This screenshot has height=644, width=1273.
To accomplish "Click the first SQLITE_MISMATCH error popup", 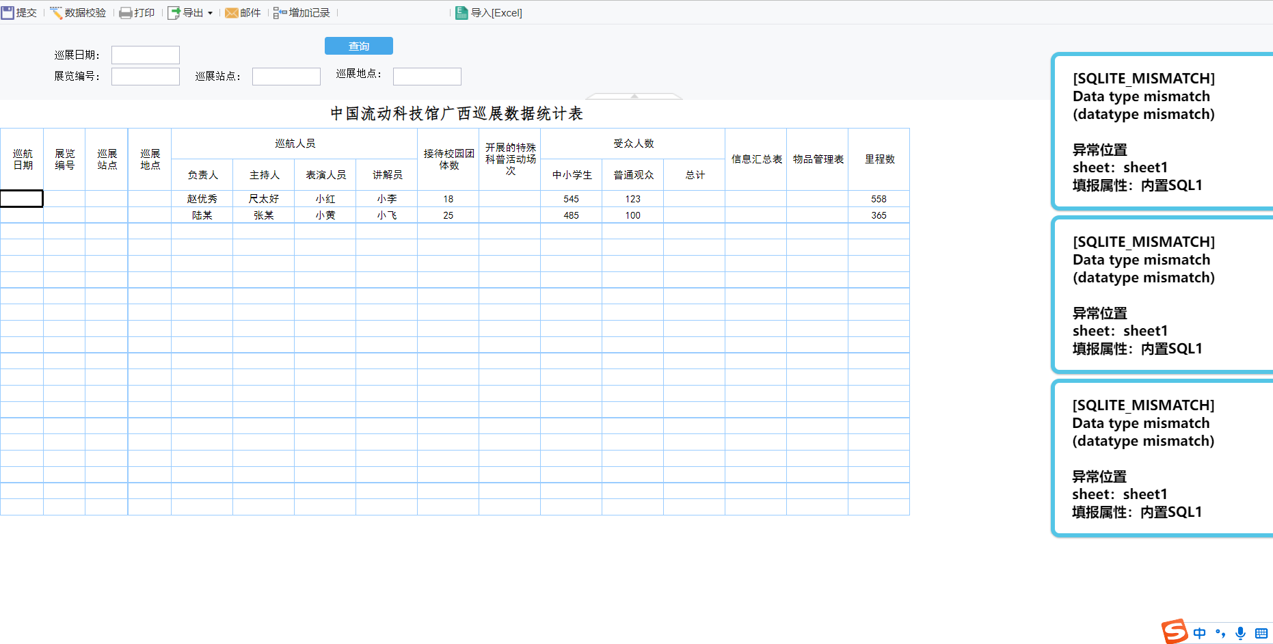I will 1162,131.
